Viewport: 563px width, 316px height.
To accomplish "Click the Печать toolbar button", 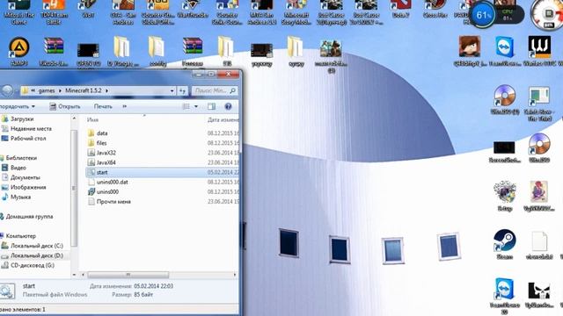I will (x=103, y=106).
